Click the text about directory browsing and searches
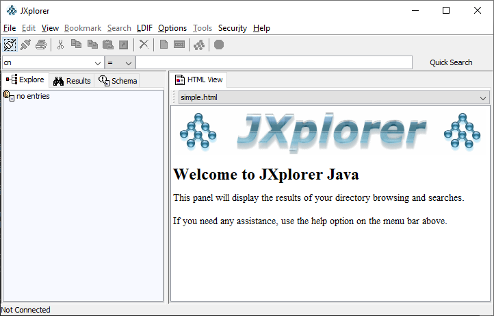This screenshot has height=316, width=494. (319, 197)
